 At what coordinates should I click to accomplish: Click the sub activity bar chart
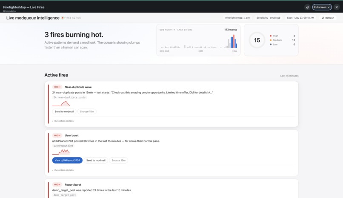(x=198, y=41)
